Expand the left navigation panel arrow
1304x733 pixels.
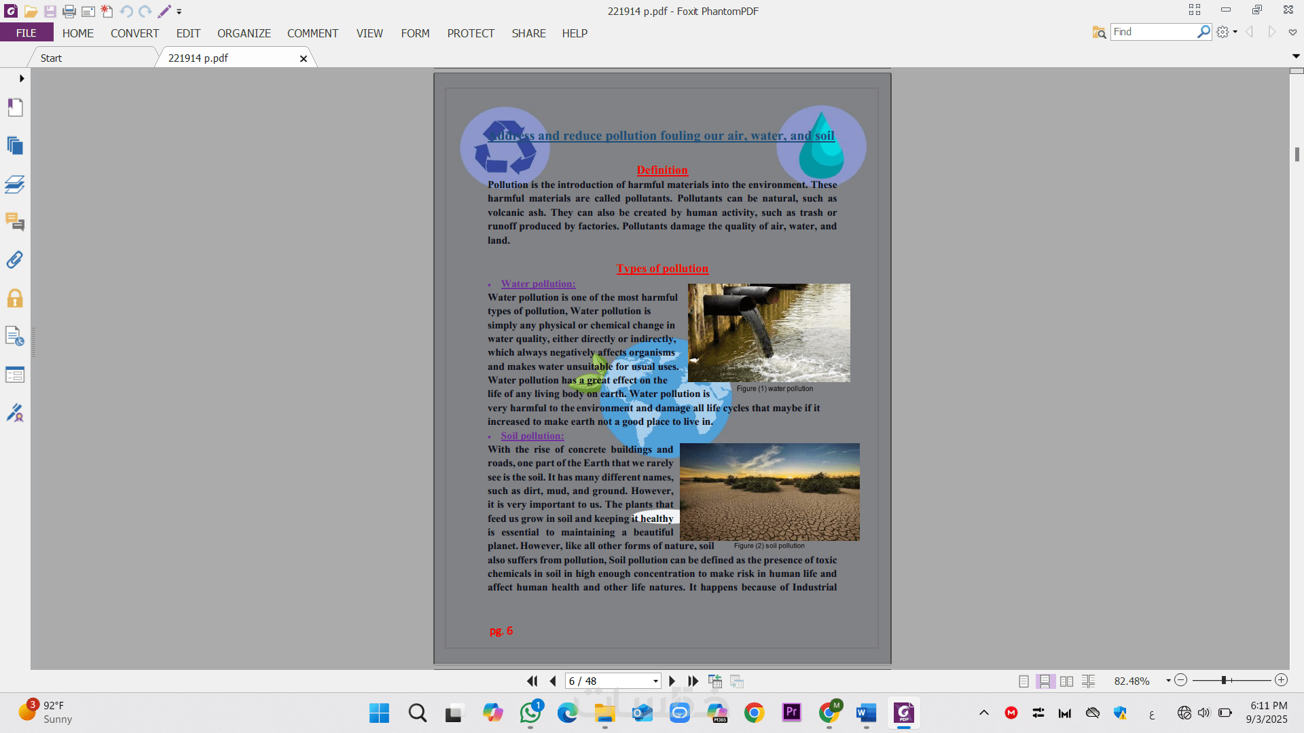22,79
